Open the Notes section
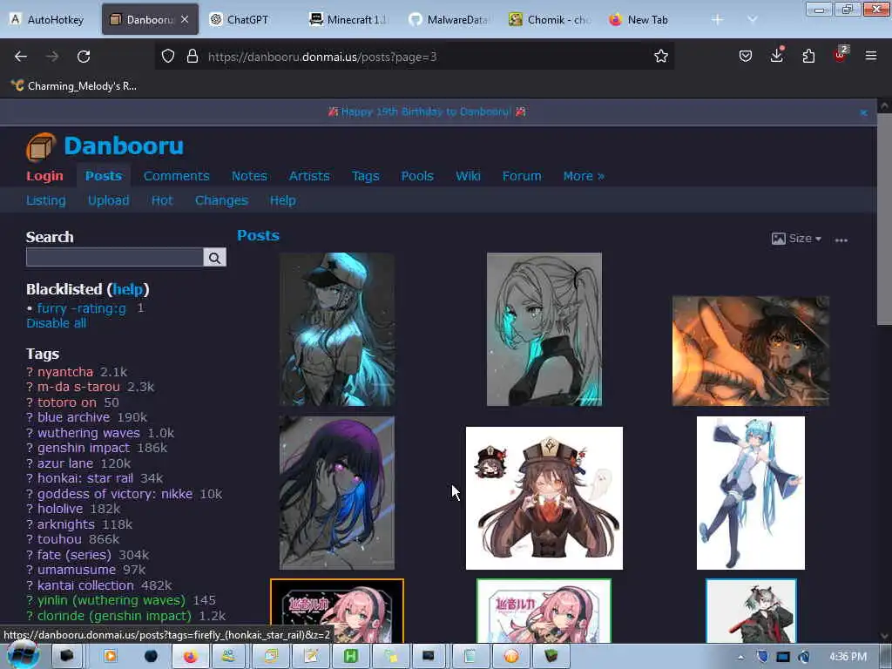The width and height of the screenshot is (892, 669). [x=249, y=176]
